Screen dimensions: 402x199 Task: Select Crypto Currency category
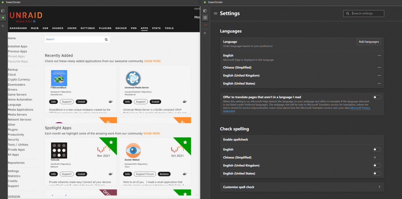coord(19,79)
